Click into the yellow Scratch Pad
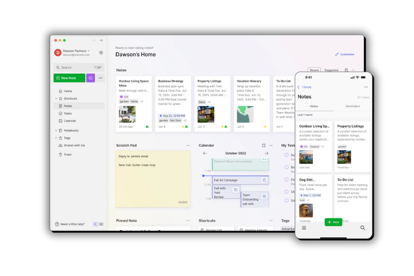This screenshot has width=414, height=276. pos(153,179)
